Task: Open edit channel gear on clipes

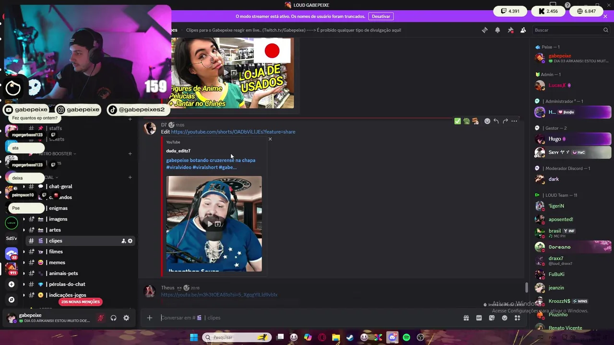Action: pyautogui.click(x=130, y=241)
